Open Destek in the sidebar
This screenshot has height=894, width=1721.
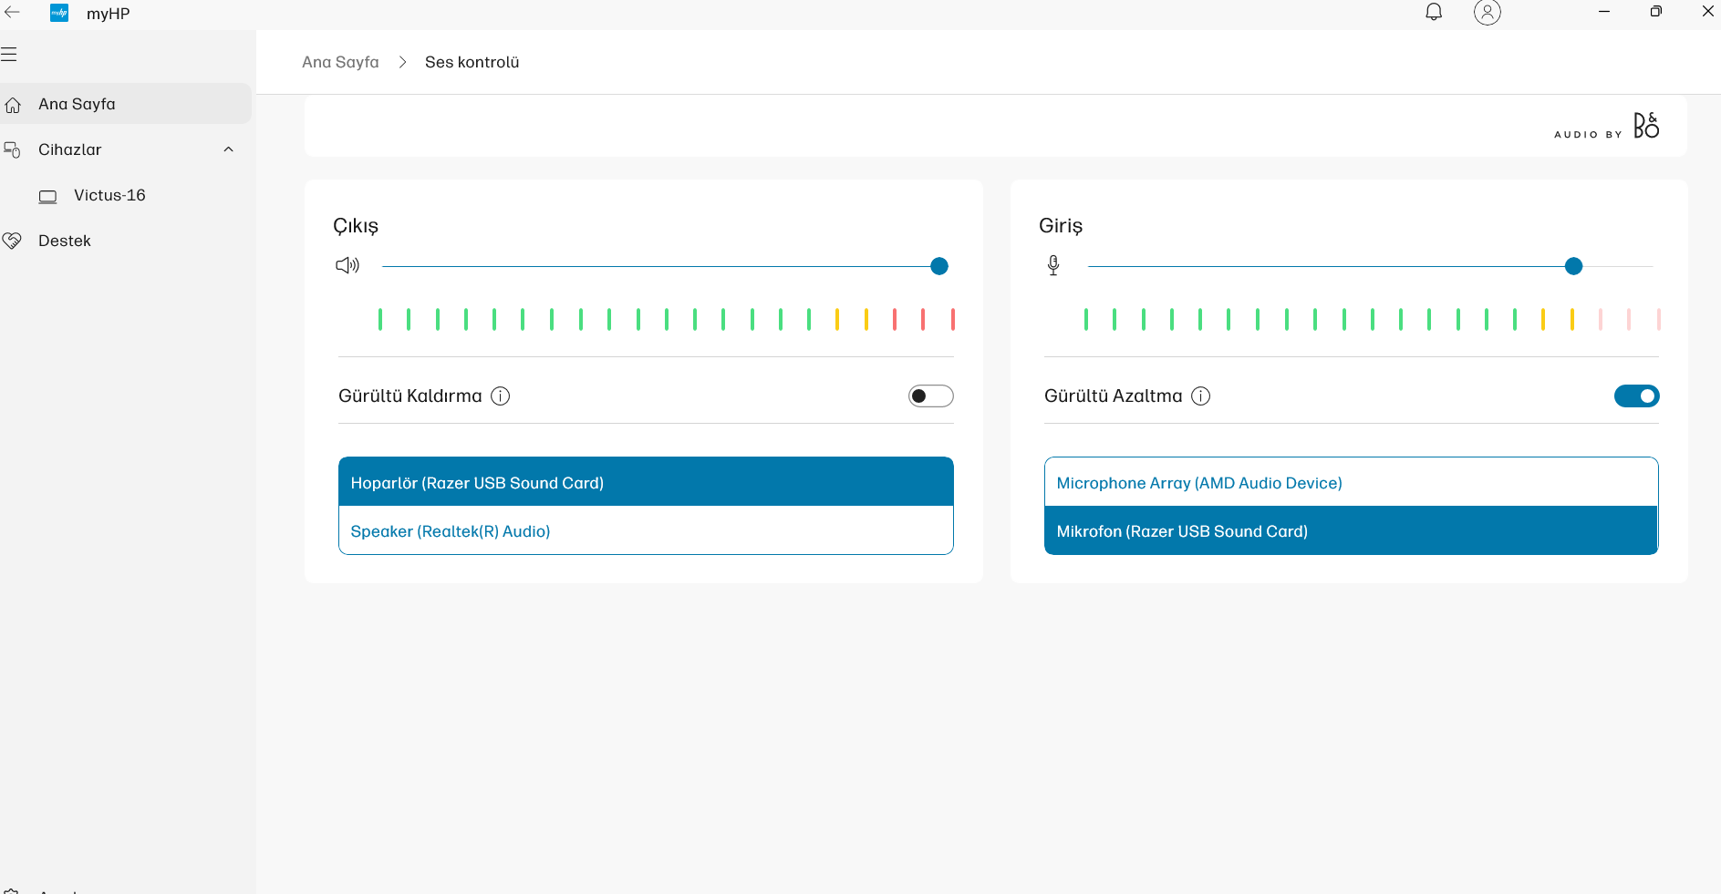tap(65, 241)
